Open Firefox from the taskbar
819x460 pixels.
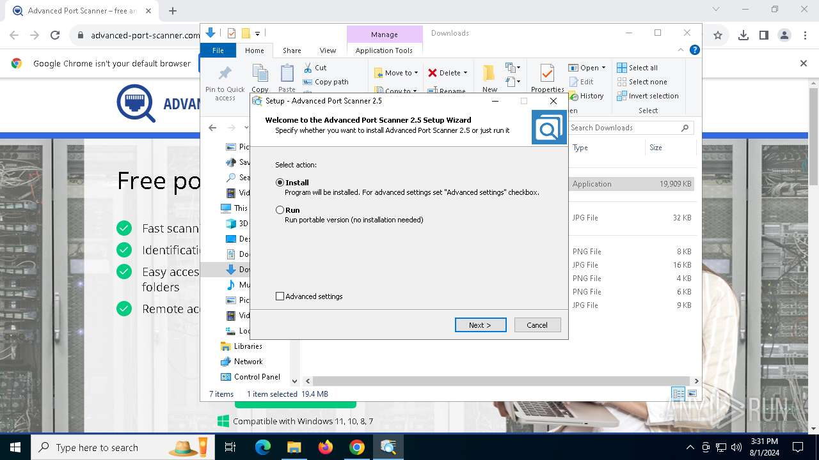point(326,447)
